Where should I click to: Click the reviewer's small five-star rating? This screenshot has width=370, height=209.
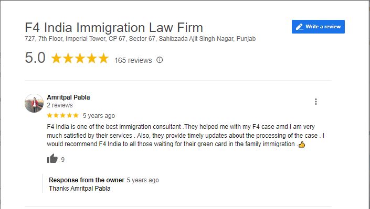[62, 115]
